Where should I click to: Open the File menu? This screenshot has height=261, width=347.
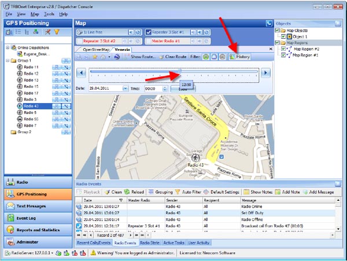click(9, 14)
